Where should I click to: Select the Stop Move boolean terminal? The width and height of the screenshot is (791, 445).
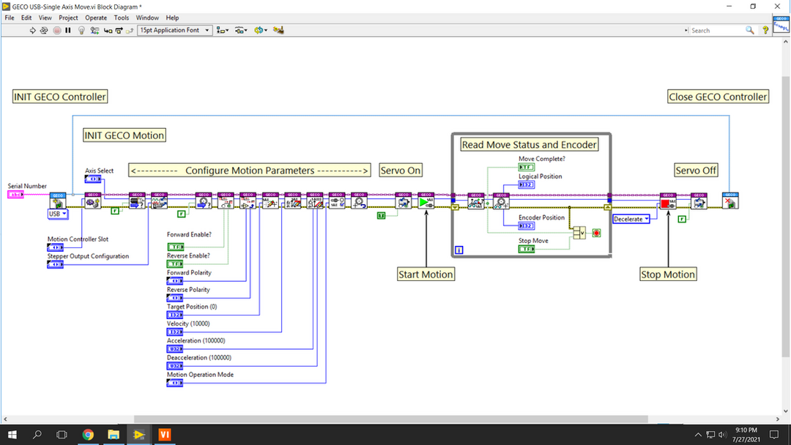coord(527,250)
